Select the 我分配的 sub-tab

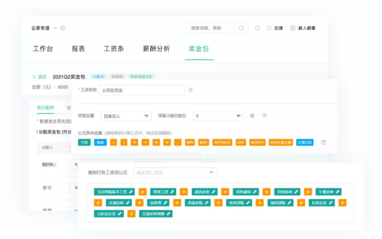click(x=46, y=108)
